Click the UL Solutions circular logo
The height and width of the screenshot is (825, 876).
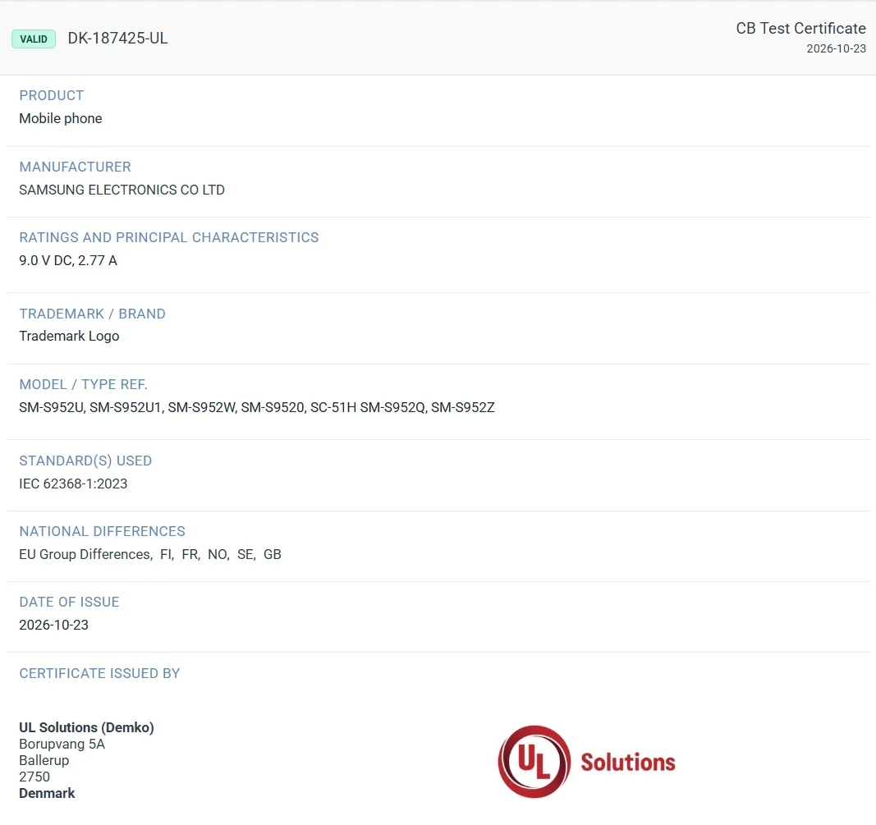pyautogui.click(x=534, y=761)
